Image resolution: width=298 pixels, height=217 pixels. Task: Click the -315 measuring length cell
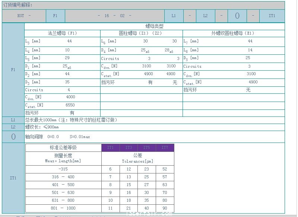coord(63,169)
